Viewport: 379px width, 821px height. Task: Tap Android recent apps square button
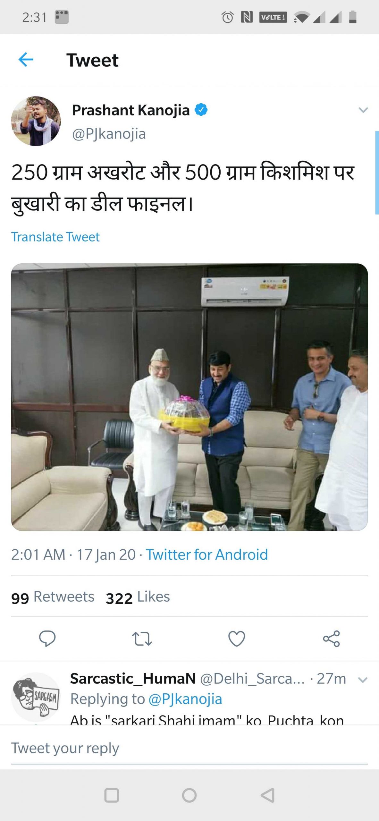tap(112, 795)
